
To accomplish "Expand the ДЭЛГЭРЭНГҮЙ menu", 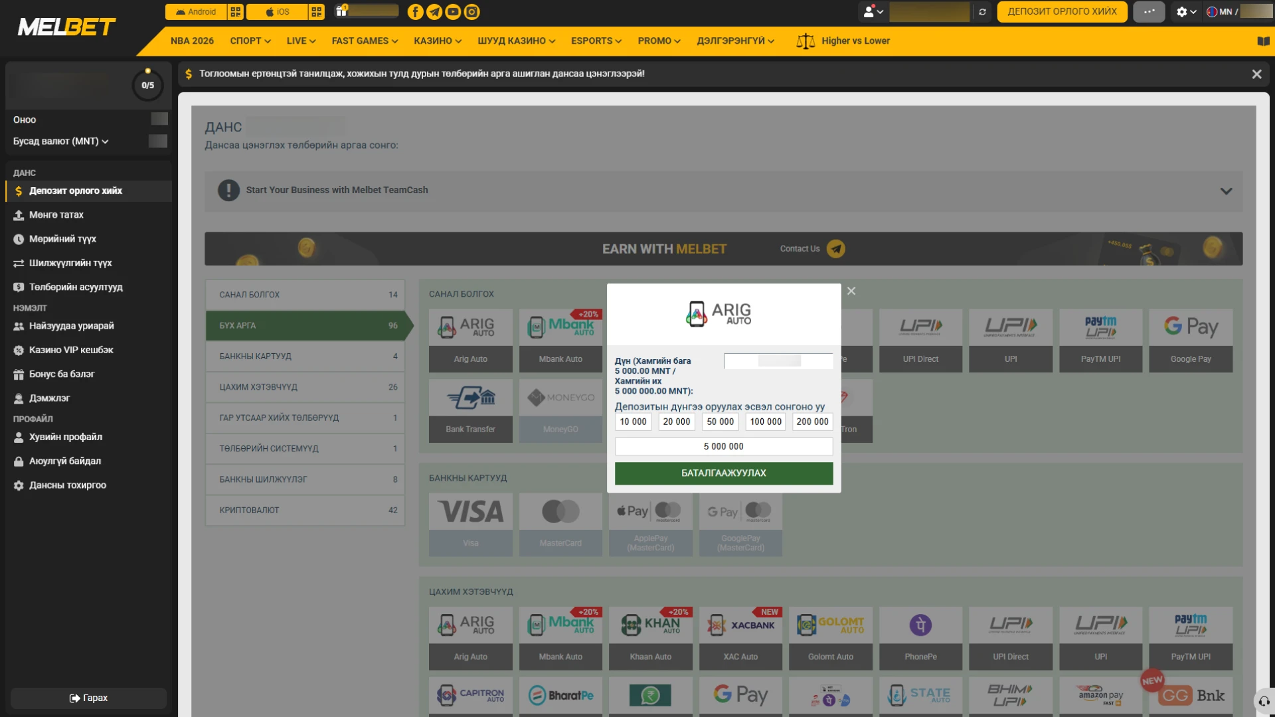I will (x=736, y=41).
